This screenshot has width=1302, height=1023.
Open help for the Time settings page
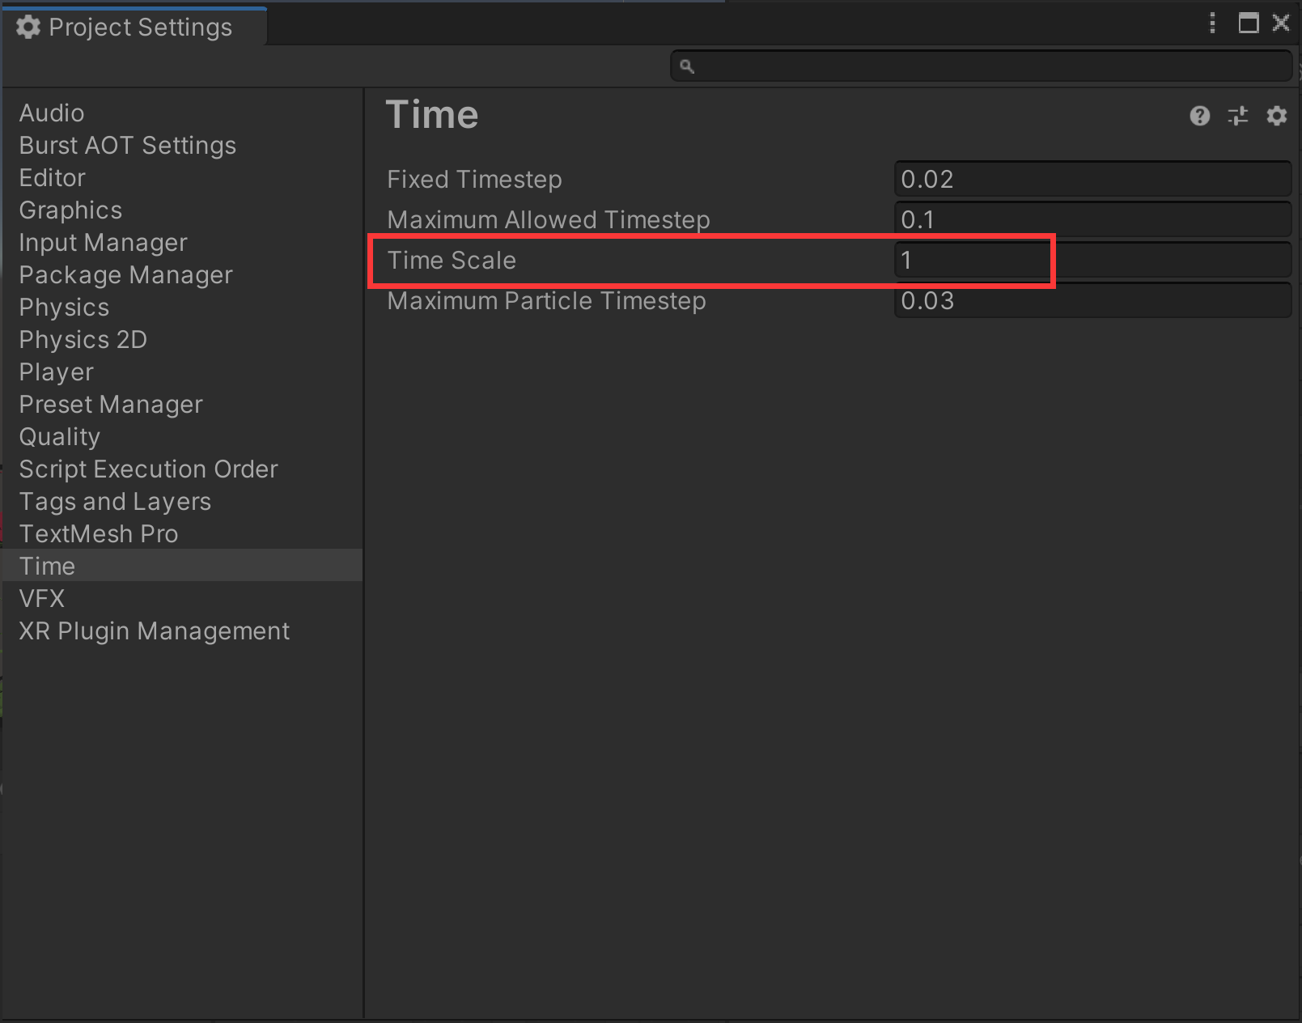pos(1200,116)
